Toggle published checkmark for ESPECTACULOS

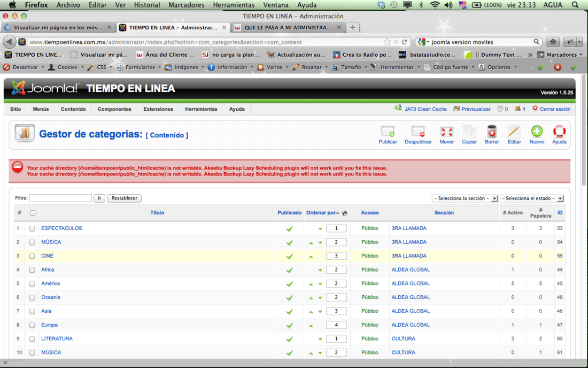[x=290, y=228]
